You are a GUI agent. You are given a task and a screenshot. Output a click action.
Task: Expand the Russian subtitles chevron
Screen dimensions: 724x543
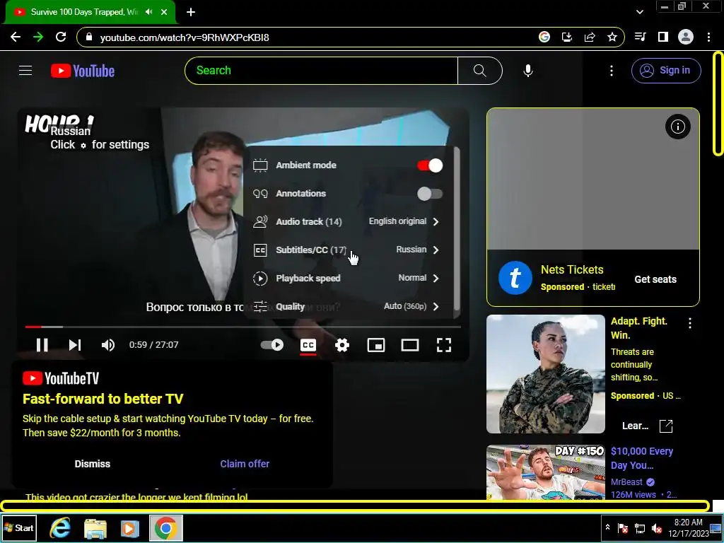(436, 250)
